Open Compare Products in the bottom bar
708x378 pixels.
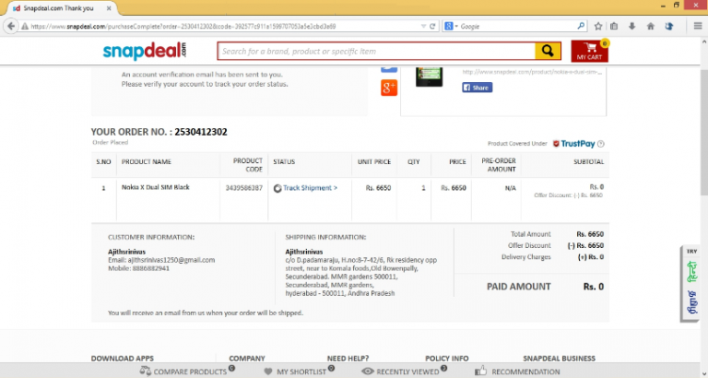pyautogui.click(x=190, y=372)
